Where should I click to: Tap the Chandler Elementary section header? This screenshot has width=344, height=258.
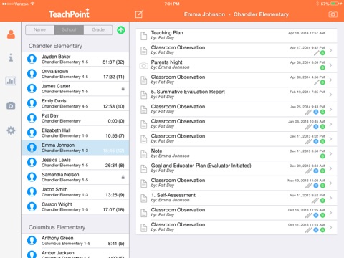[55, 46]
